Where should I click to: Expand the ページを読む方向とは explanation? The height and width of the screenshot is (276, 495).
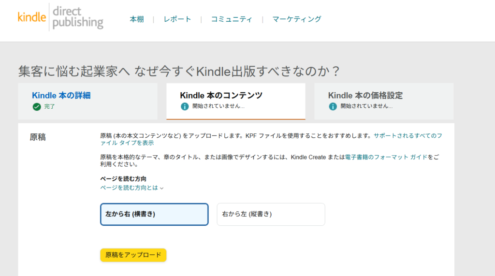click(129, 188)
